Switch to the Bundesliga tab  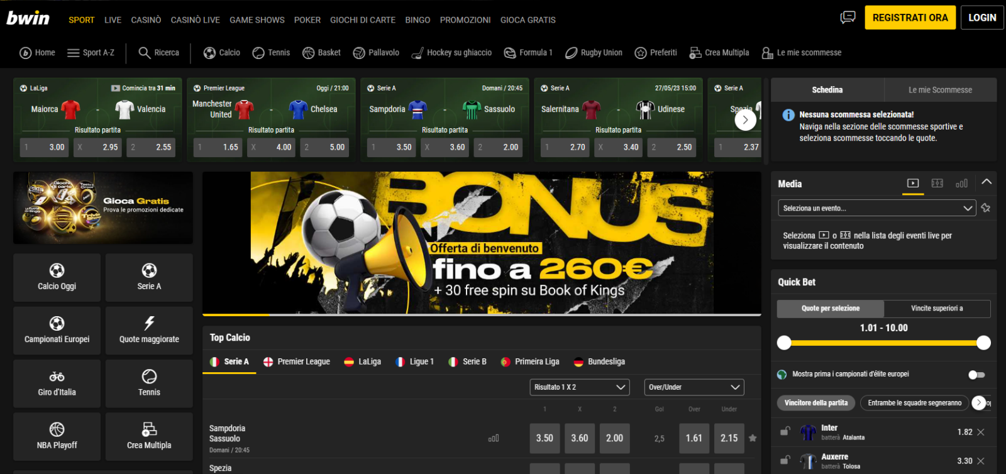pyautogui.click(x=599, y=362)
